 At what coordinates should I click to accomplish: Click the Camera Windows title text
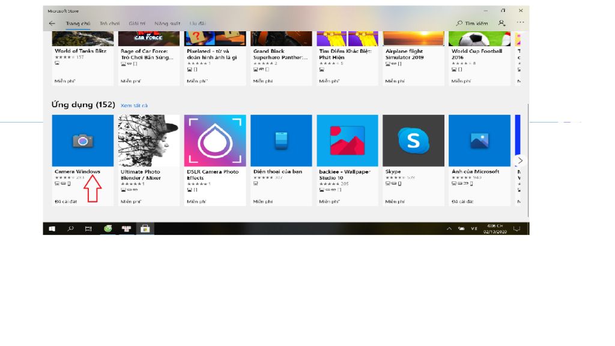pyautogui.click(x=77, y=171)
